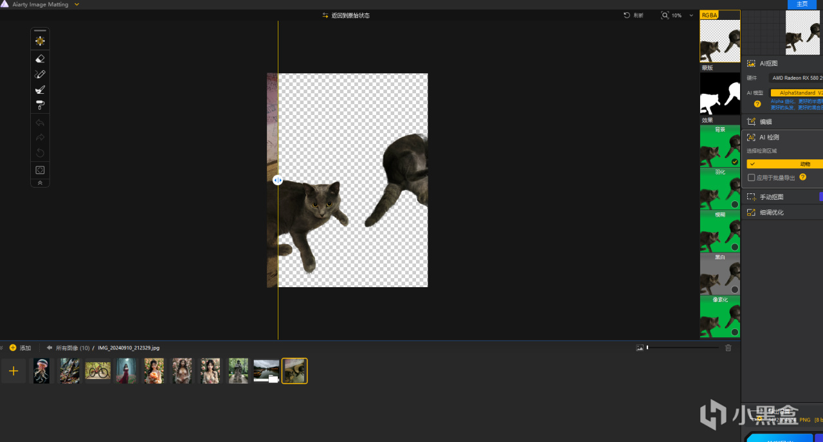Select the Dodge paint brush tool
Viewport: 823px width, 442px height.
pyautogui.click(x=40, y=90)
